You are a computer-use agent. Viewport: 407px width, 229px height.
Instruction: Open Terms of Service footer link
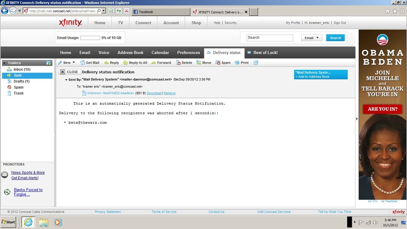164,212
